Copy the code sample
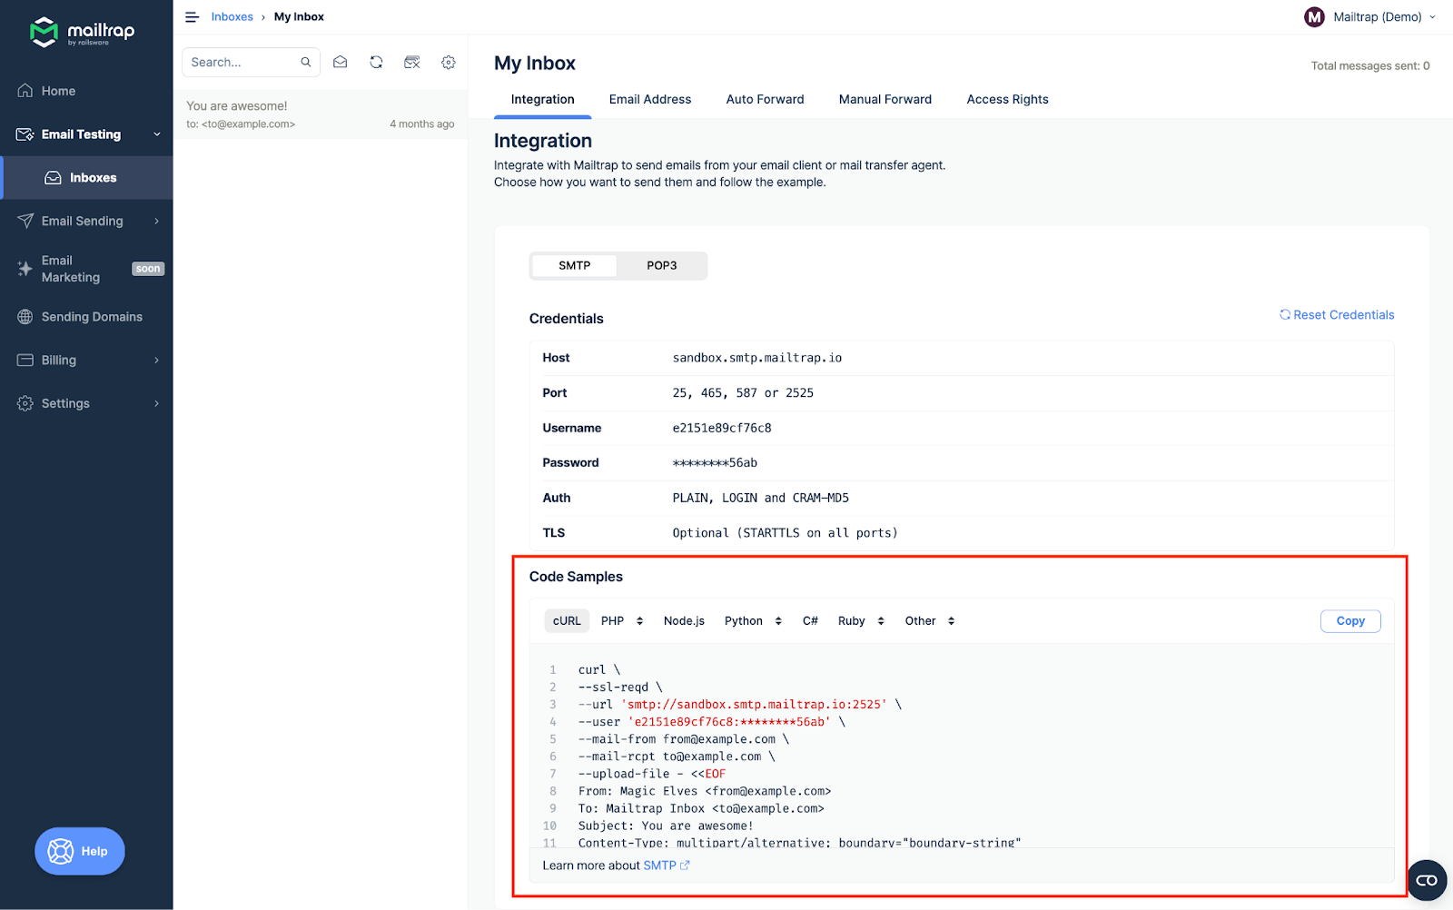Screen dimensions: 1453x910 pos(1350,621)
